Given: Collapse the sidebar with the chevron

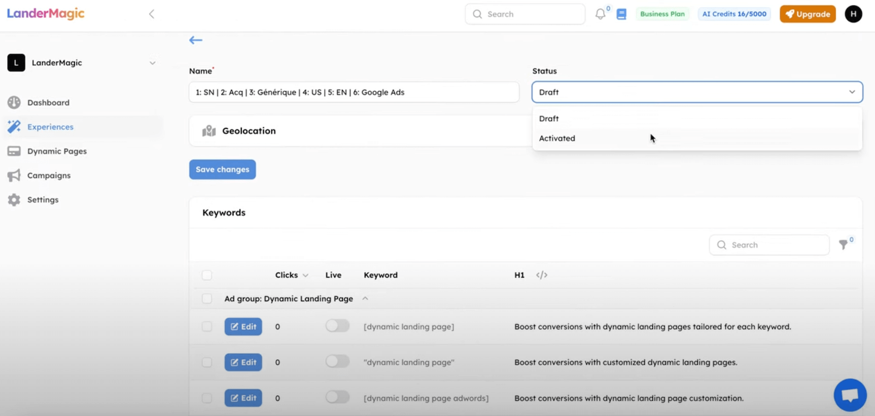Looking at the screenshot, I should [151, 14].
